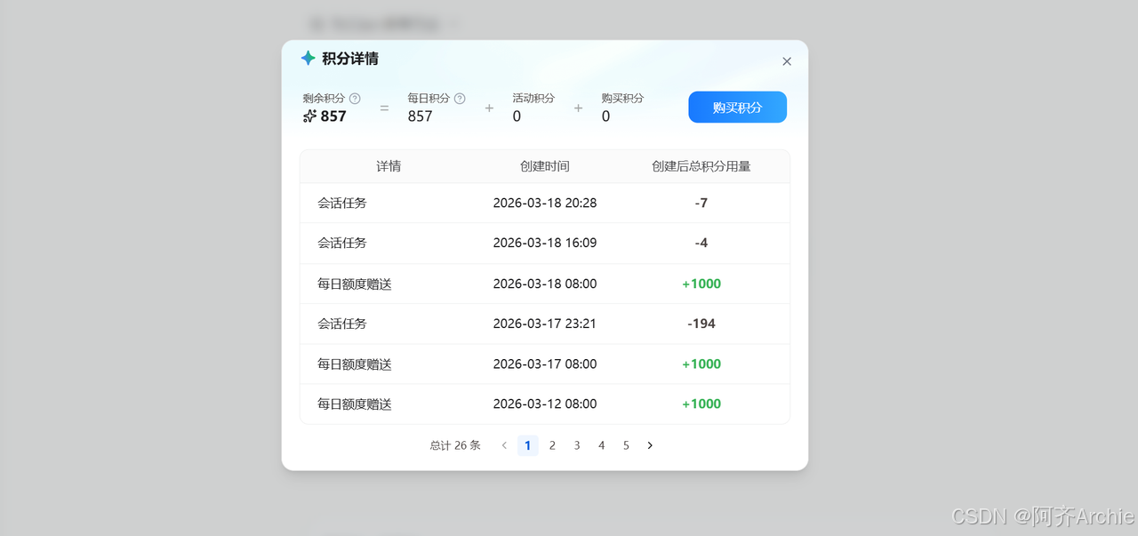The width and height of the screenshot is (1138, 536).
Task: Click the green +1000 entry dated 2026-03-12
Action: click(x=701, y=404)
